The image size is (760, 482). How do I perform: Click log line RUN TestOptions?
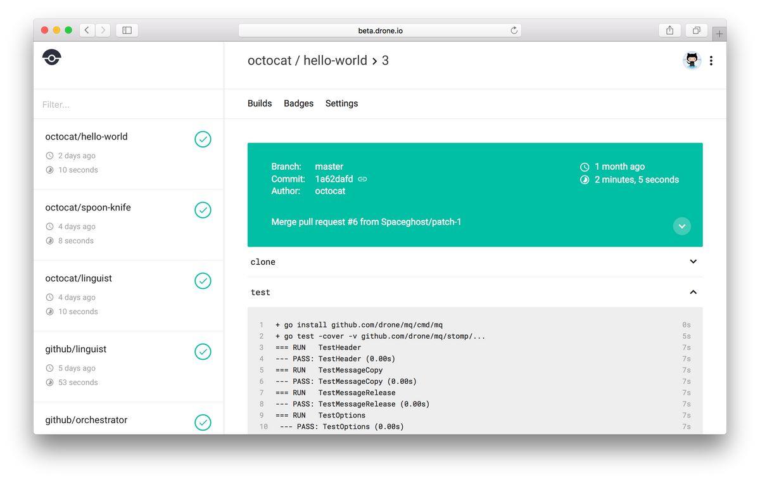coord(320,415)
